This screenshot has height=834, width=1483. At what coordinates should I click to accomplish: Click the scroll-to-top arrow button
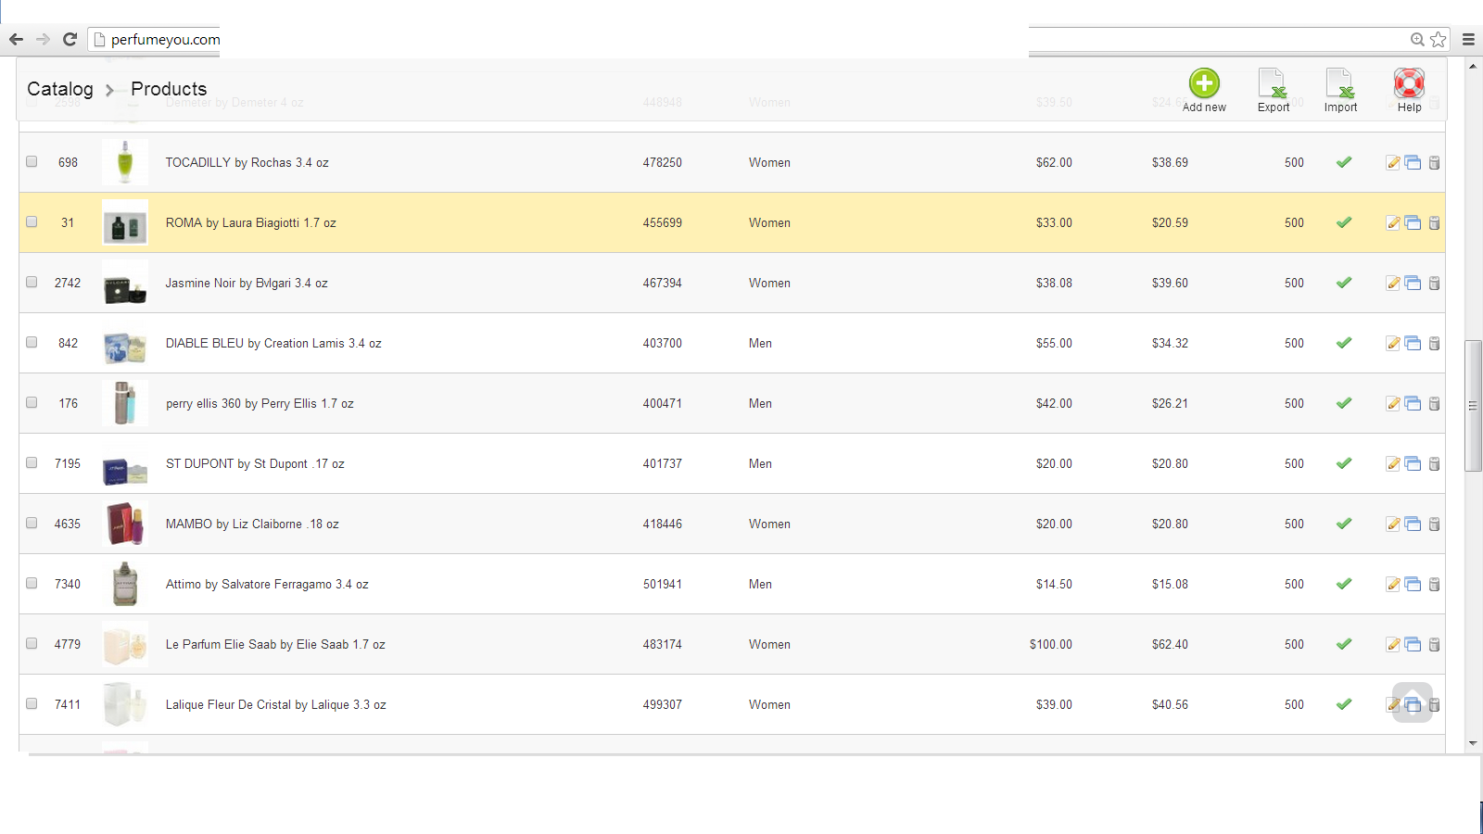[1413, 702]
